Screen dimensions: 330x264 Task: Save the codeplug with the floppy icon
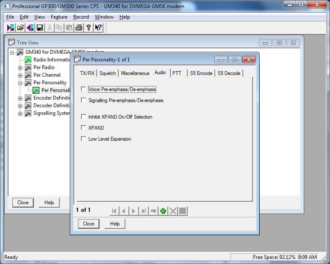[x=40, y=28]
